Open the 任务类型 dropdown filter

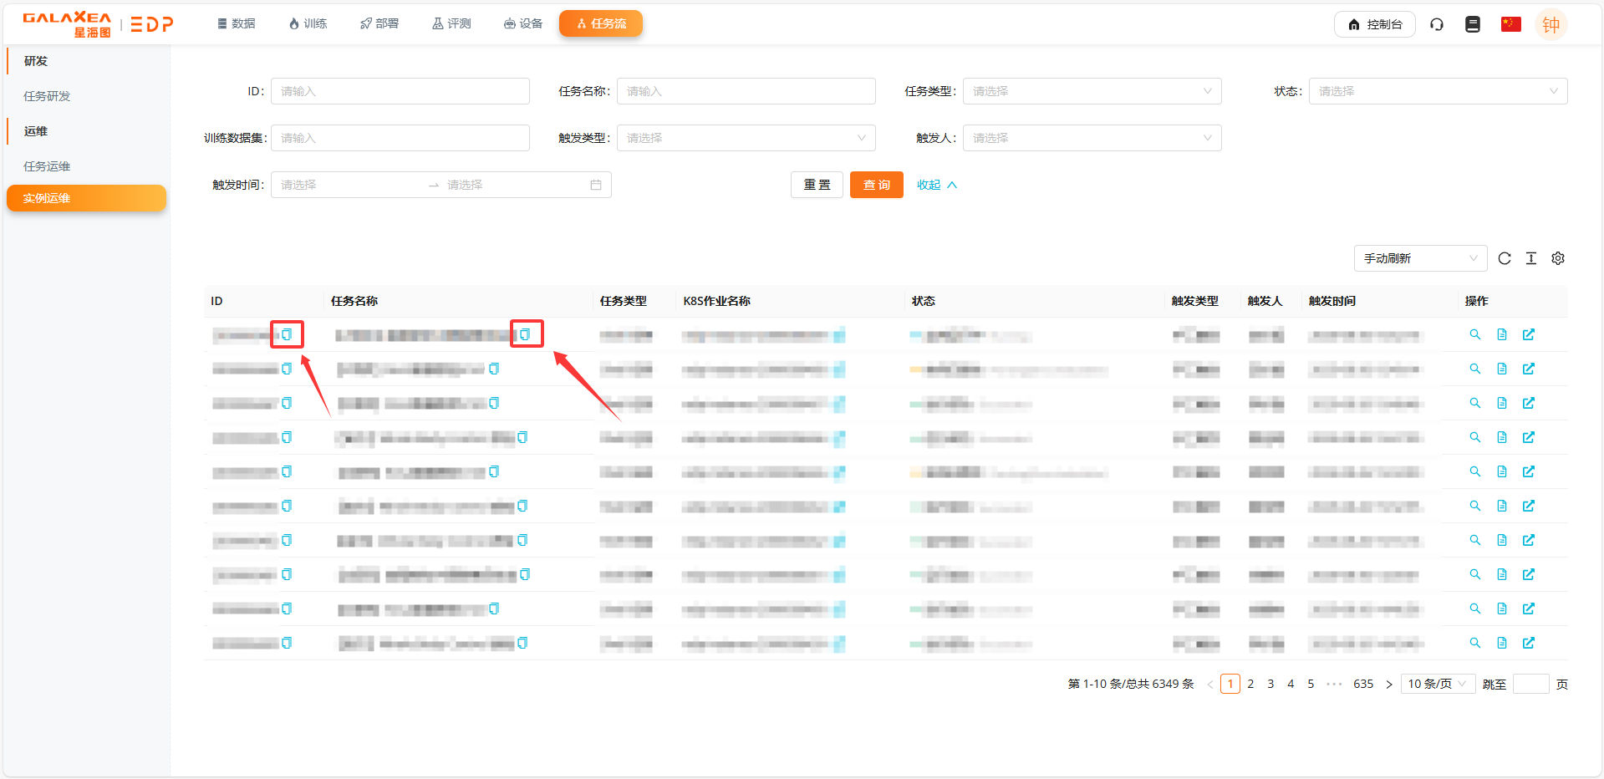[1092, 91]
